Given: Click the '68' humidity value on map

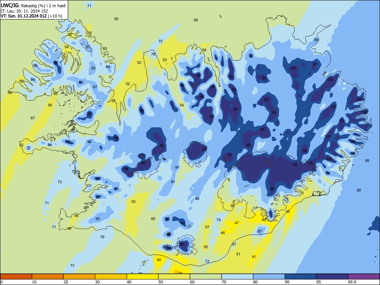Looking at the screenshot, I should click(196, 20).
